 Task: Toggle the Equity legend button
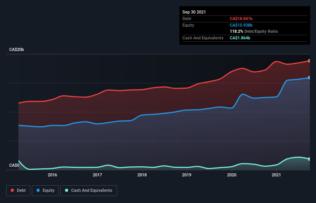click(x=45, y=191)
